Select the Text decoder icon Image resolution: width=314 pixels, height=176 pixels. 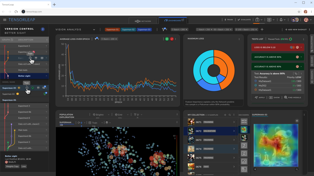pyautogui.click(x=244, y=145)
